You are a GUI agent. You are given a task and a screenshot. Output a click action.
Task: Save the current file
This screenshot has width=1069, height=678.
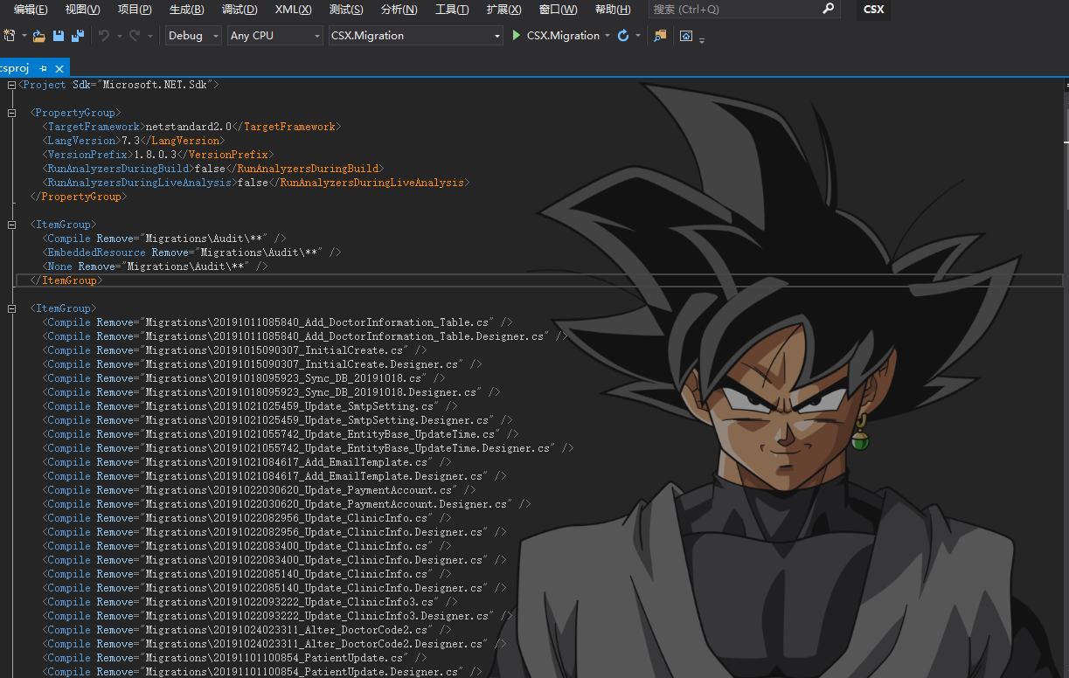[59, 36]
